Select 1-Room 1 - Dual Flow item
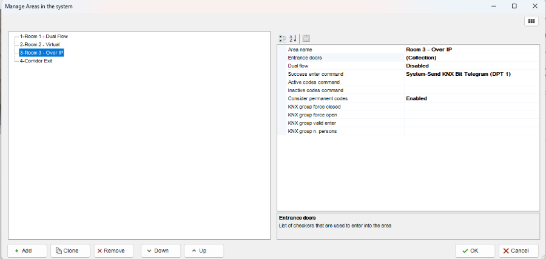The width and height of the screenshot is (546, 259). pyautogui.click(x=44, y=36)
